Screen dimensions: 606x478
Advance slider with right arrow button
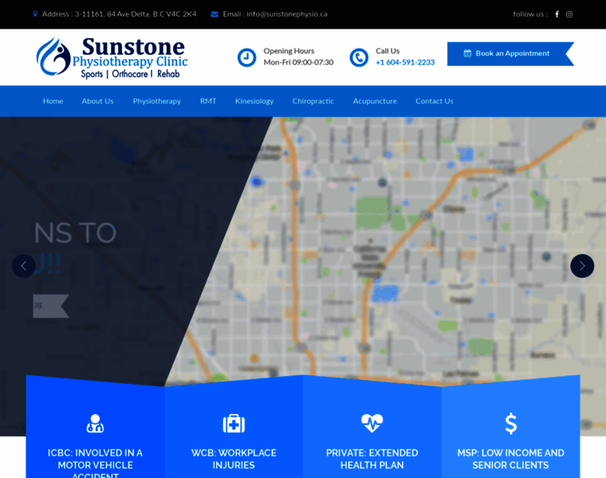(582, 265)
